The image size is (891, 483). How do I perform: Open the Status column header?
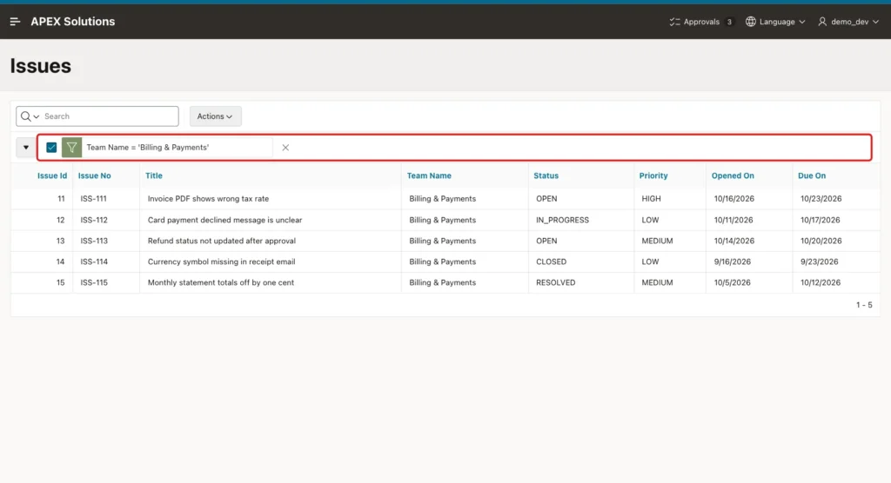coord(546,176)
